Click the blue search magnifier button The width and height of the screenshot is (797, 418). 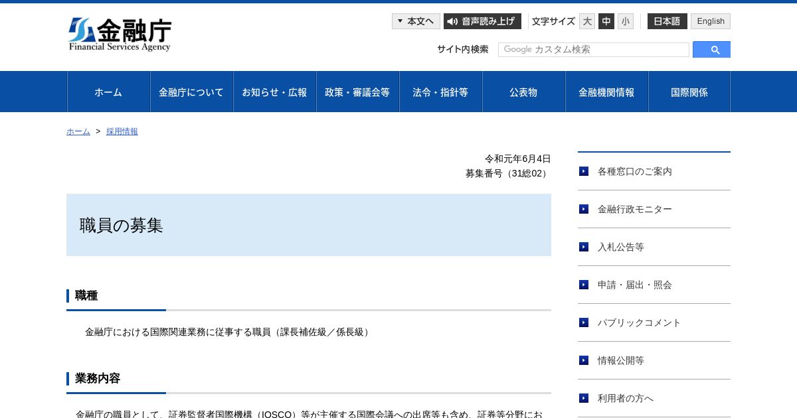711,50
